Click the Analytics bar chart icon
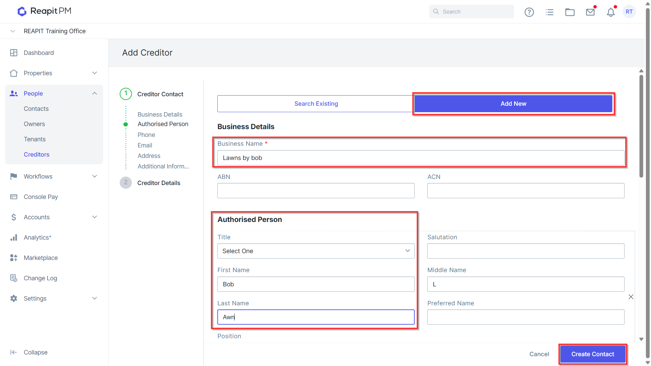 point(14,237)
